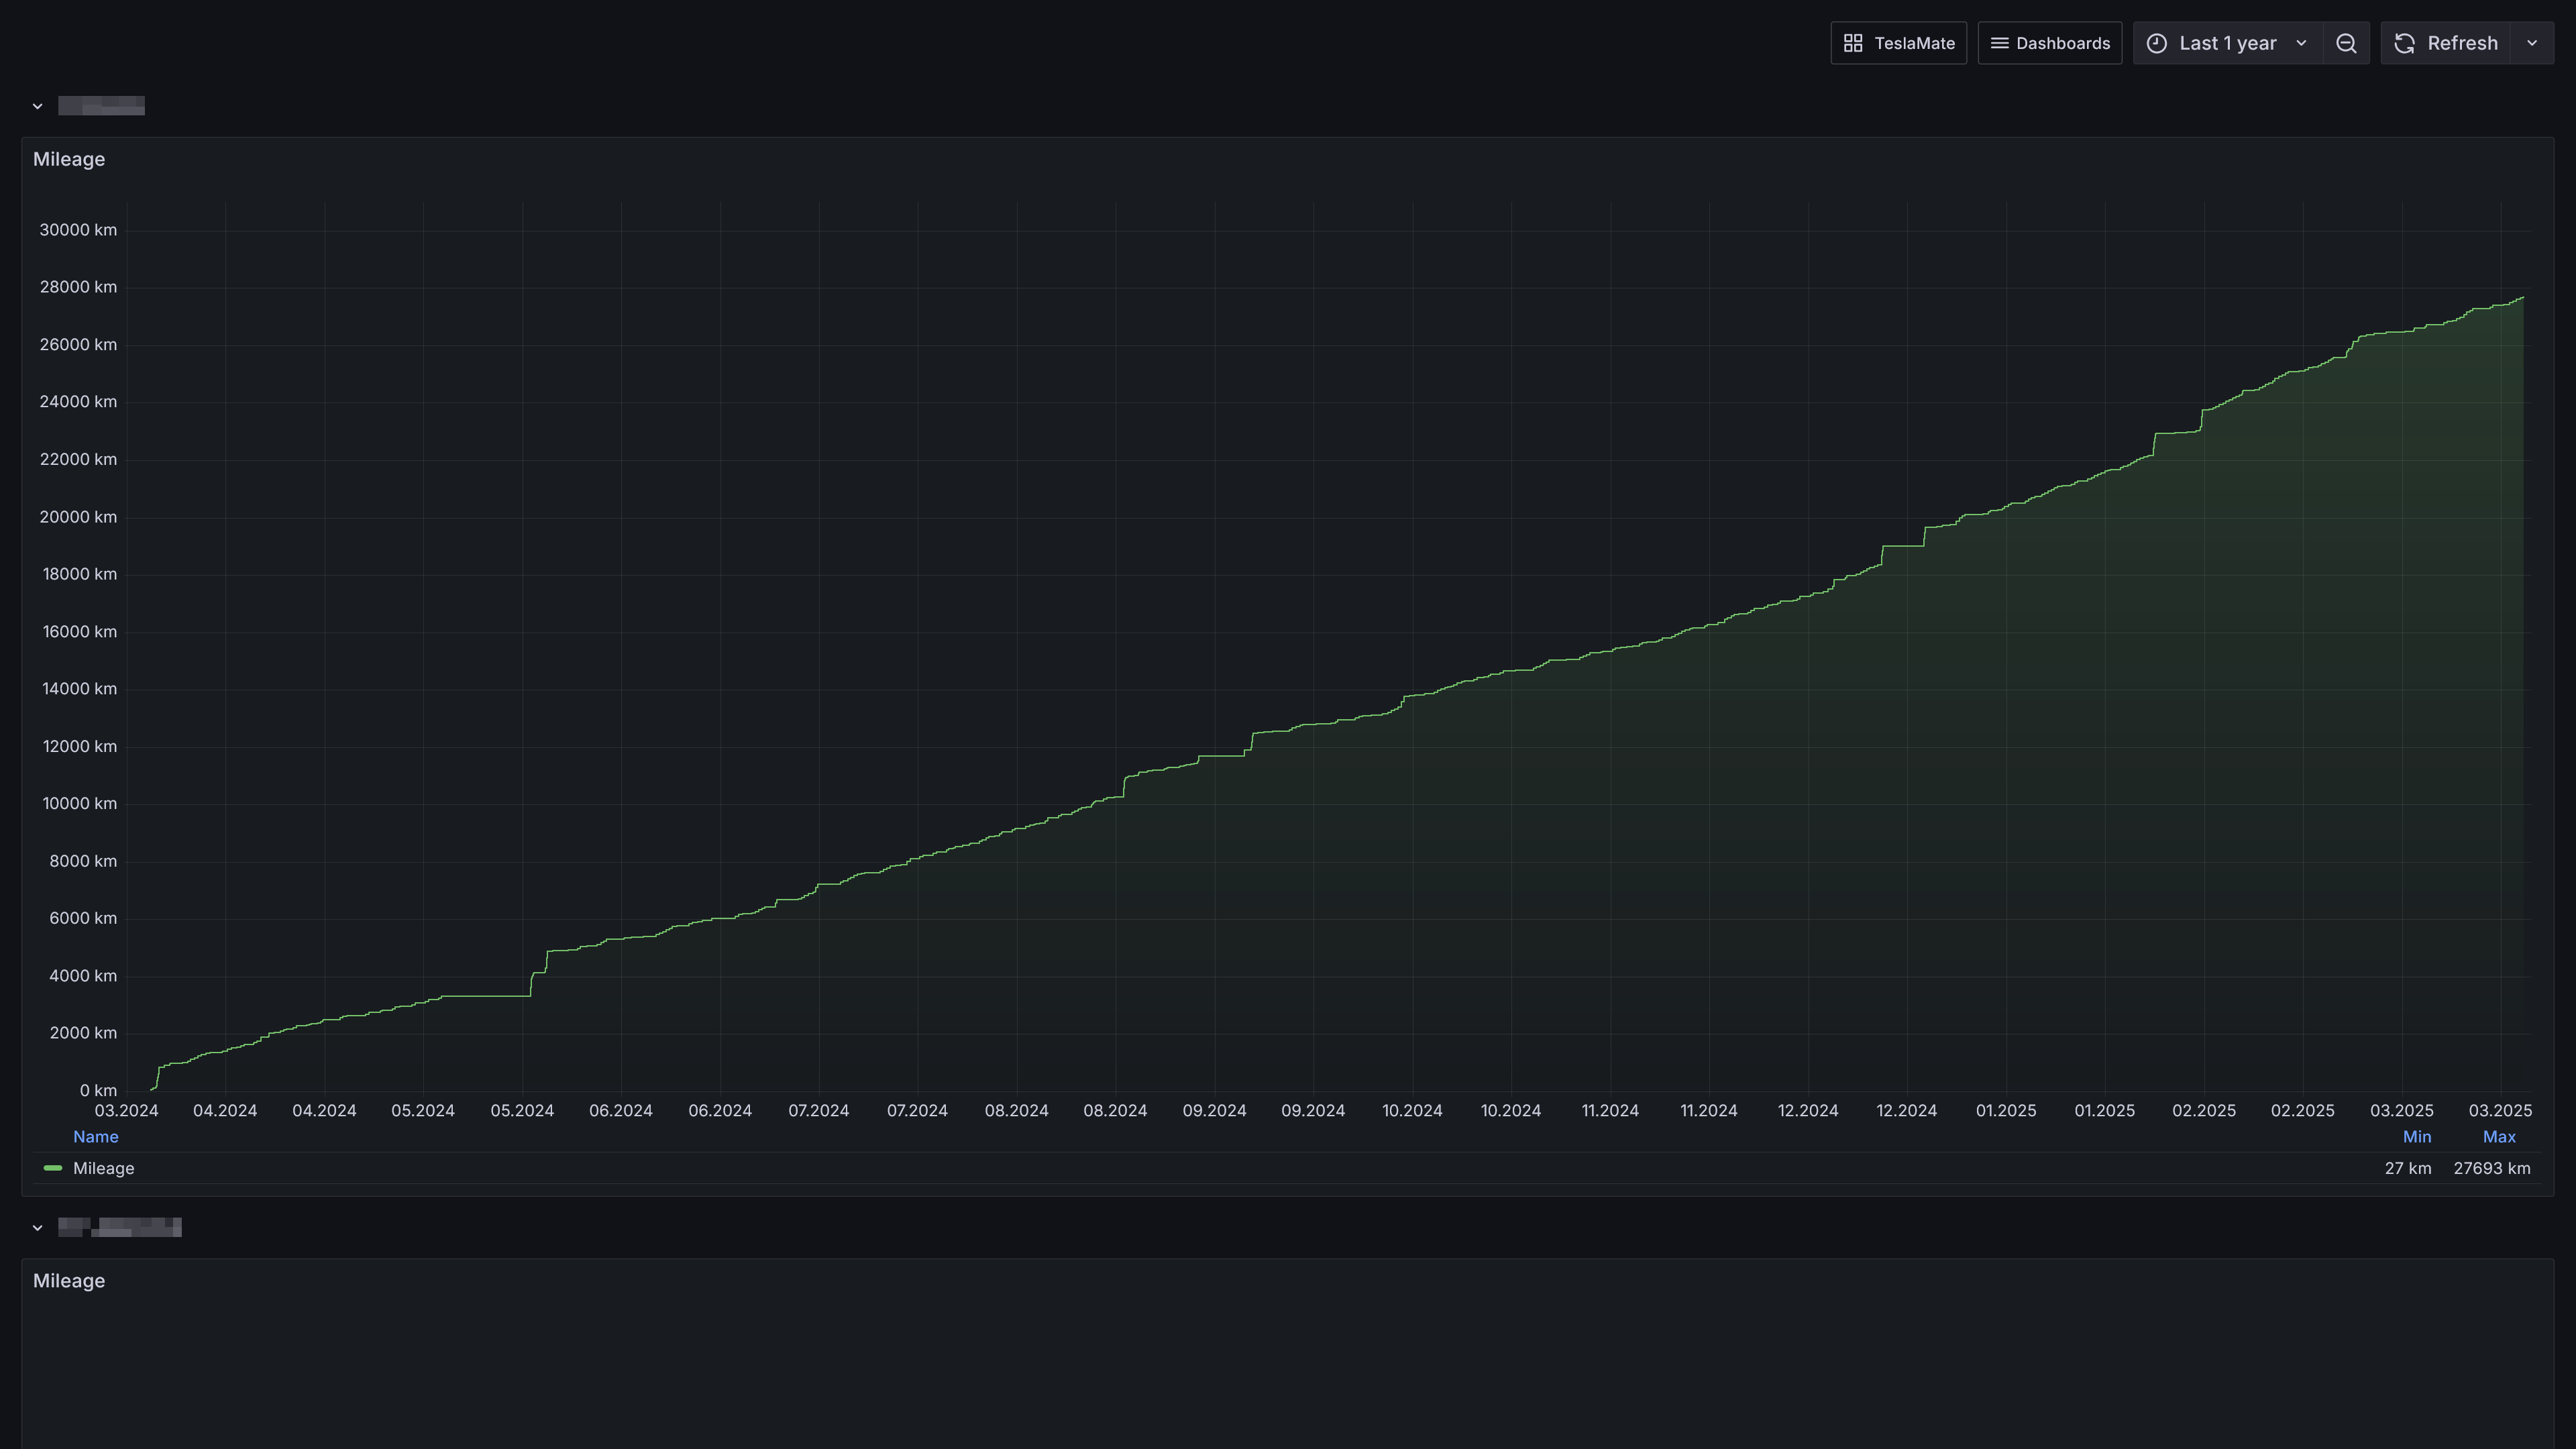Click the TeslaMate grid icon
The height and width of the screenshot is (1449, 2576).
(x=1853, y=43)
